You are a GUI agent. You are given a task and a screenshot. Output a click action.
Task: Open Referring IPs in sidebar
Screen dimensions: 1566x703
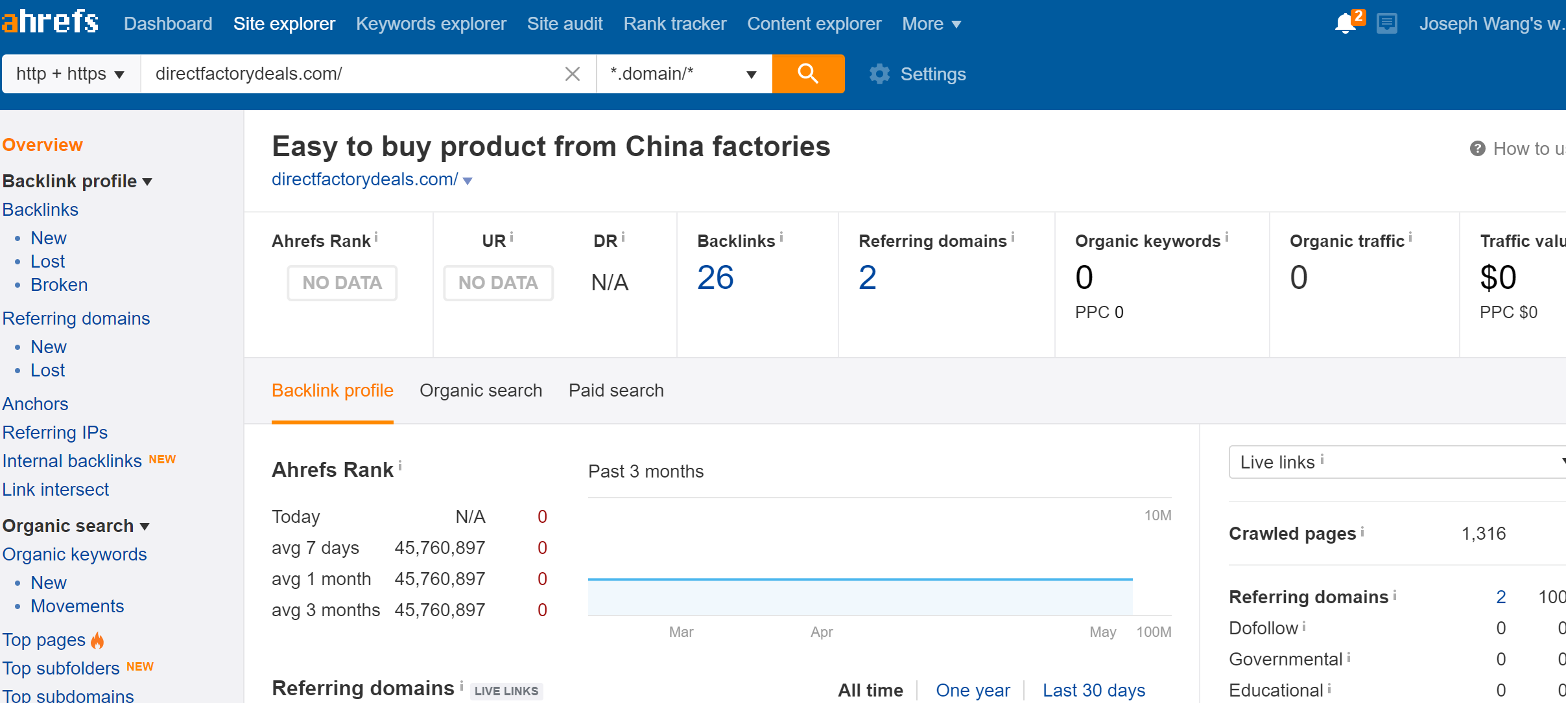pyautogui.click(x=55, y=433)
